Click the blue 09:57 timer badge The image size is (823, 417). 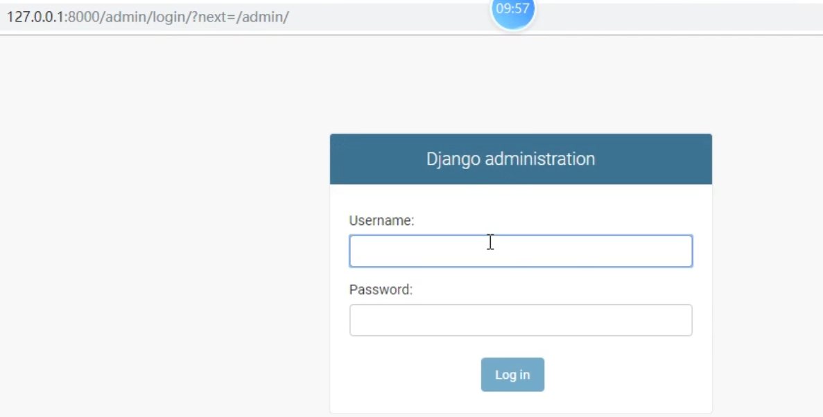512,12
